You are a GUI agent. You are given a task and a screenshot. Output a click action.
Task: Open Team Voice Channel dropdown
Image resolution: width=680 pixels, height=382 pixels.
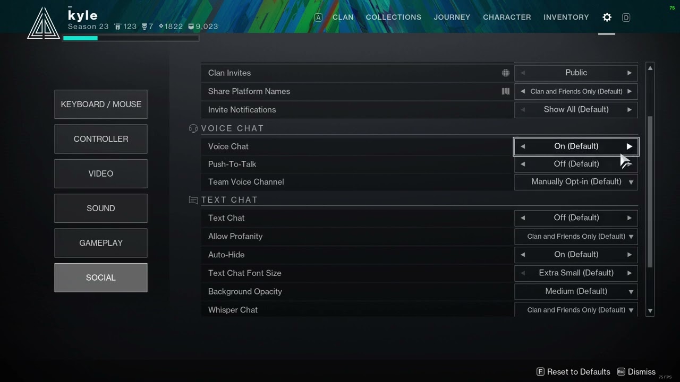[576, 182]
